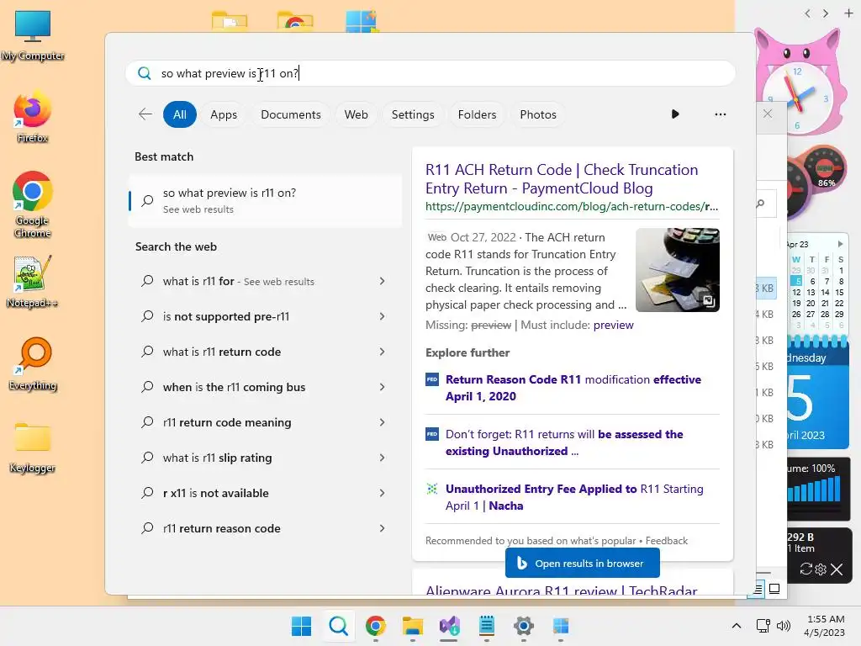Expand 'r11 return reason code' arrow
The image size is (861, 646).
tap(383, 528)
